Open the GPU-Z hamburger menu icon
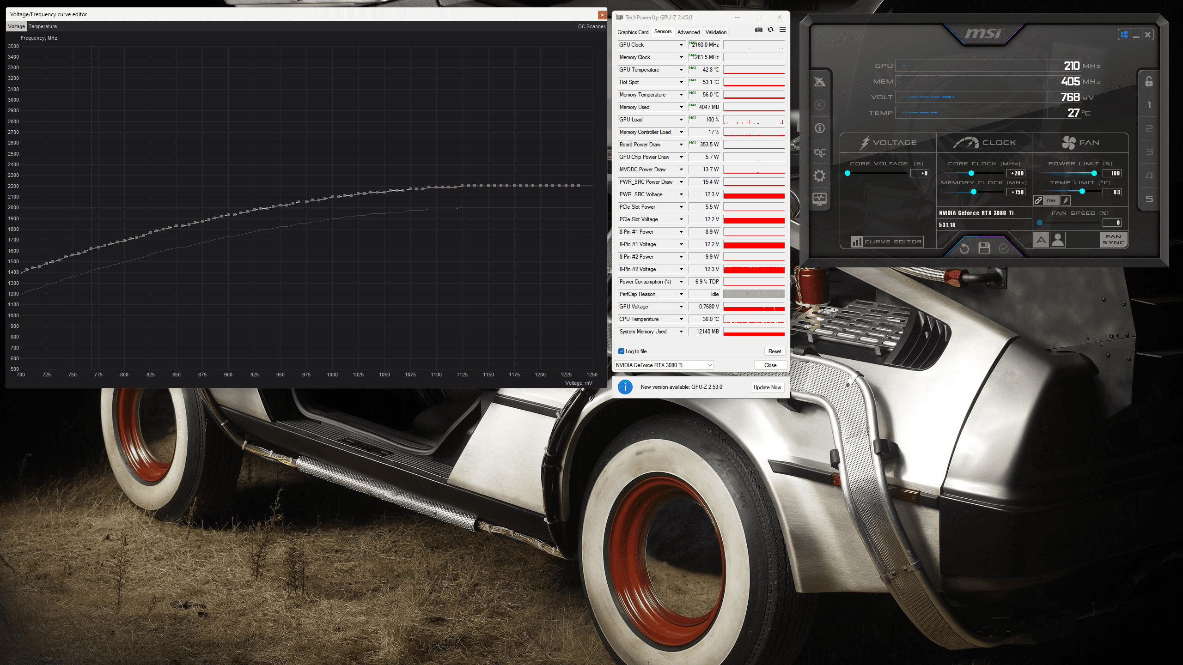 tap(782, 30)
